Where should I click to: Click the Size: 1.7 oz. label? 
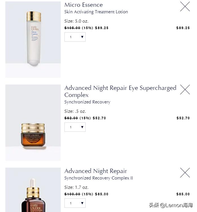click(x=76, y=187)
